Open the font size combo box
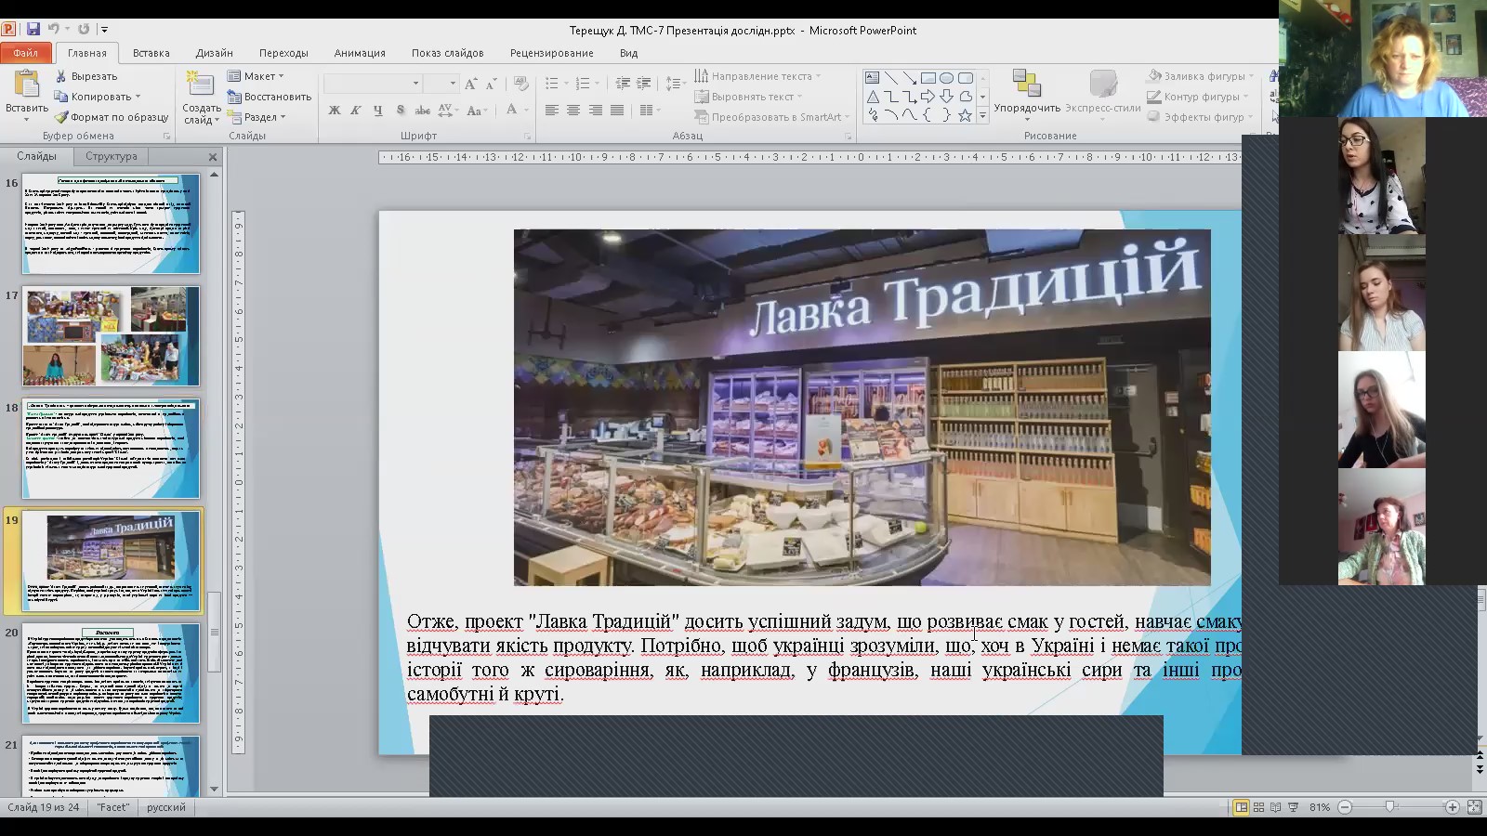 click(x=441, y=84)
